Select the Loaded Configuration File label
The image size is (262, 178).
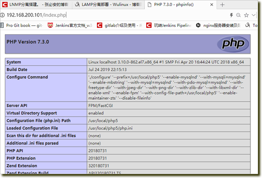pyautogui.click(x=32, y=128)
